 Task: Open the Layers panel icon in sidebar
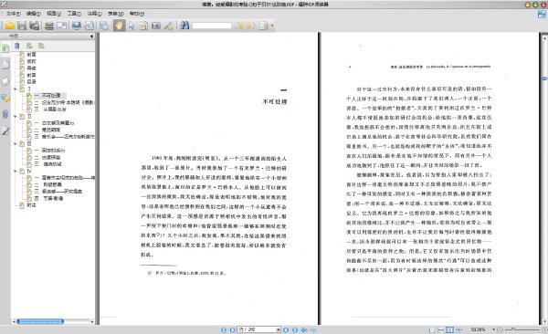tap(5, 81)
